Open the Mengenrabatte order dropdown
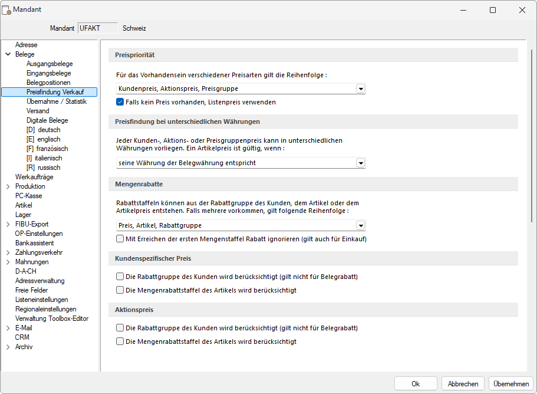The height and width of the screenshot is (394, 537). [360, 225]
